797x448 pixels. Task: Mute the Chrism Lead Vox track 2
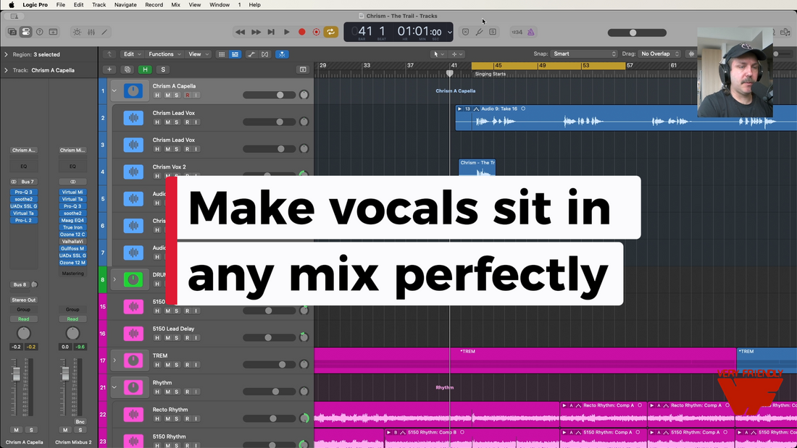(x=167, y=122)
